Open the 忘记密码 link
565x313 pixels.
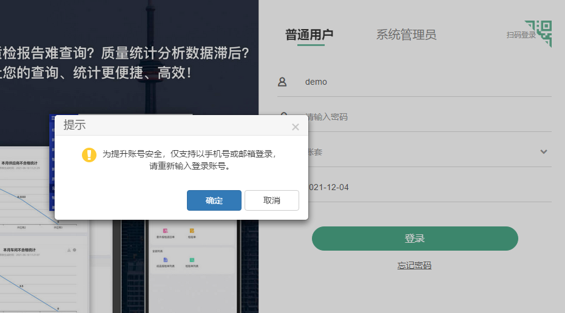414,266
